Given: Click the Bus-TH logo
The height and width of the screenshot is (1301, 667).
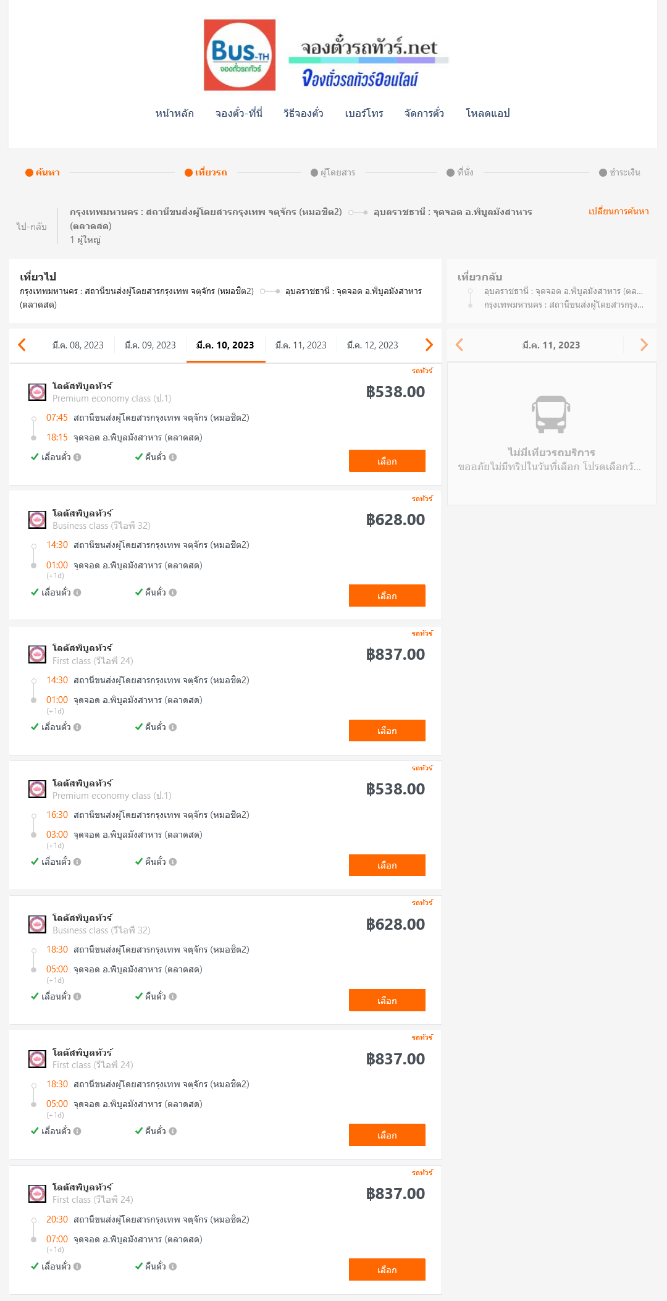Looking at the screenshot, I should point(240,55).
